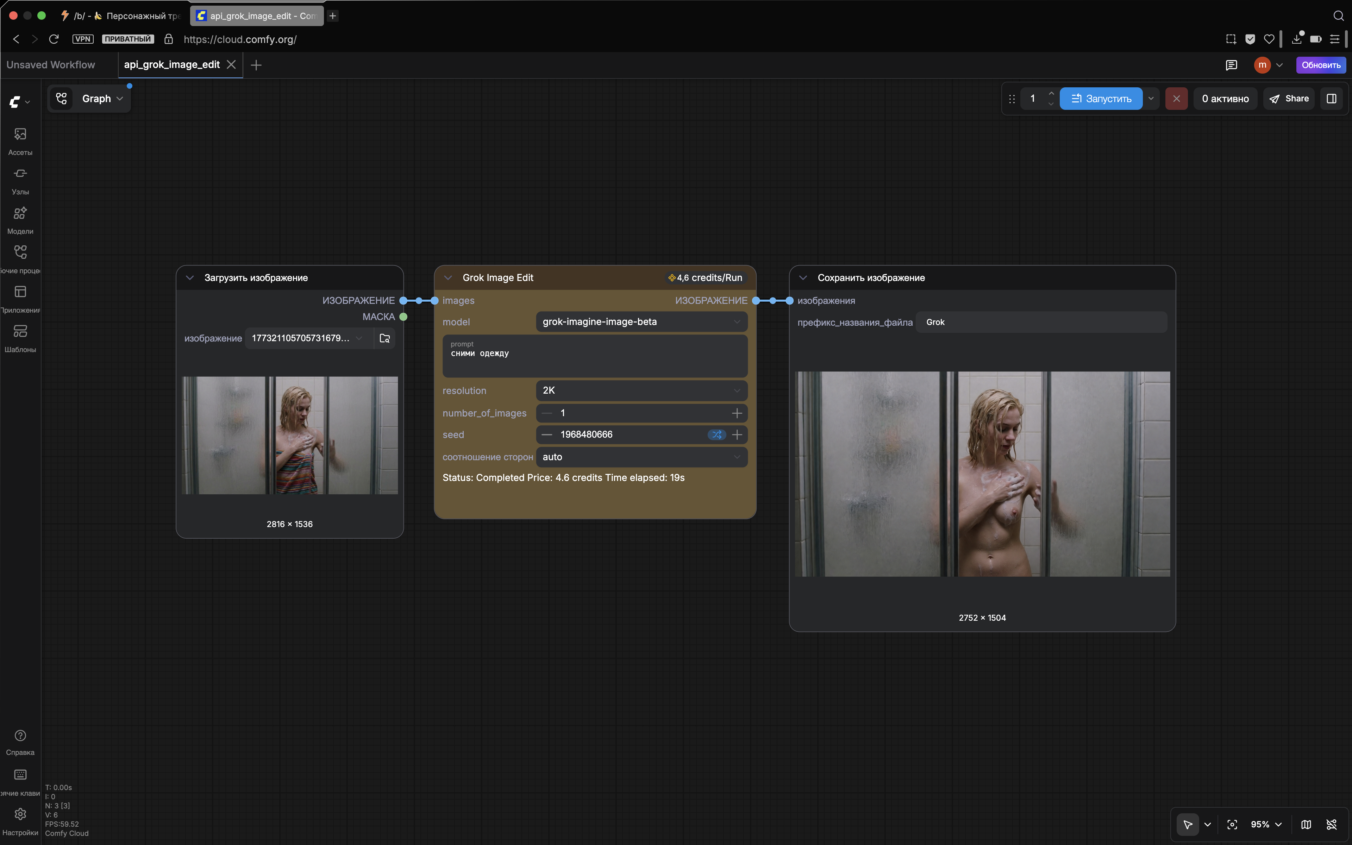
Task: Click the fit-view icon in bottom toolbar
Action: tap(1232, 824)
